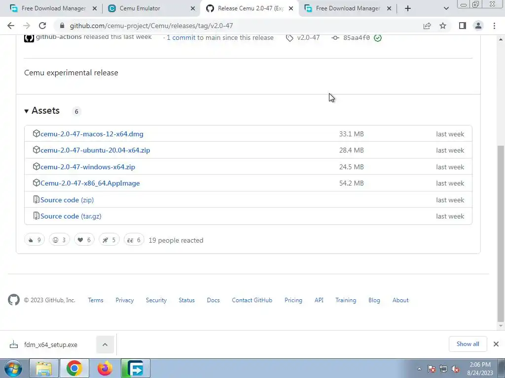
Task: Open the 1 commit link
Action: pos(181,37)
